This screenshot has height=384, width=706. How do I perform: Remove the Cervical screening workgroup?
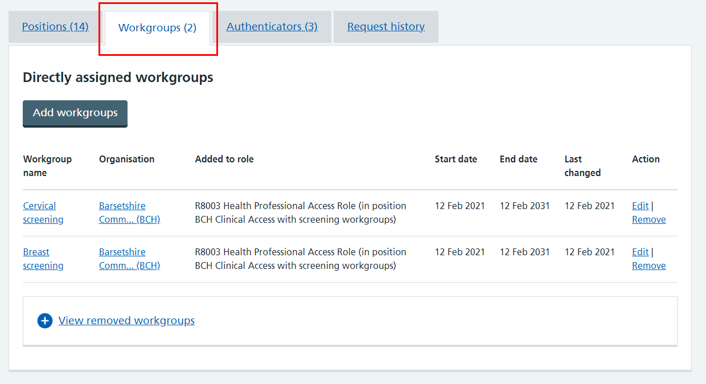pyautogui.click(x=648, y=219)
